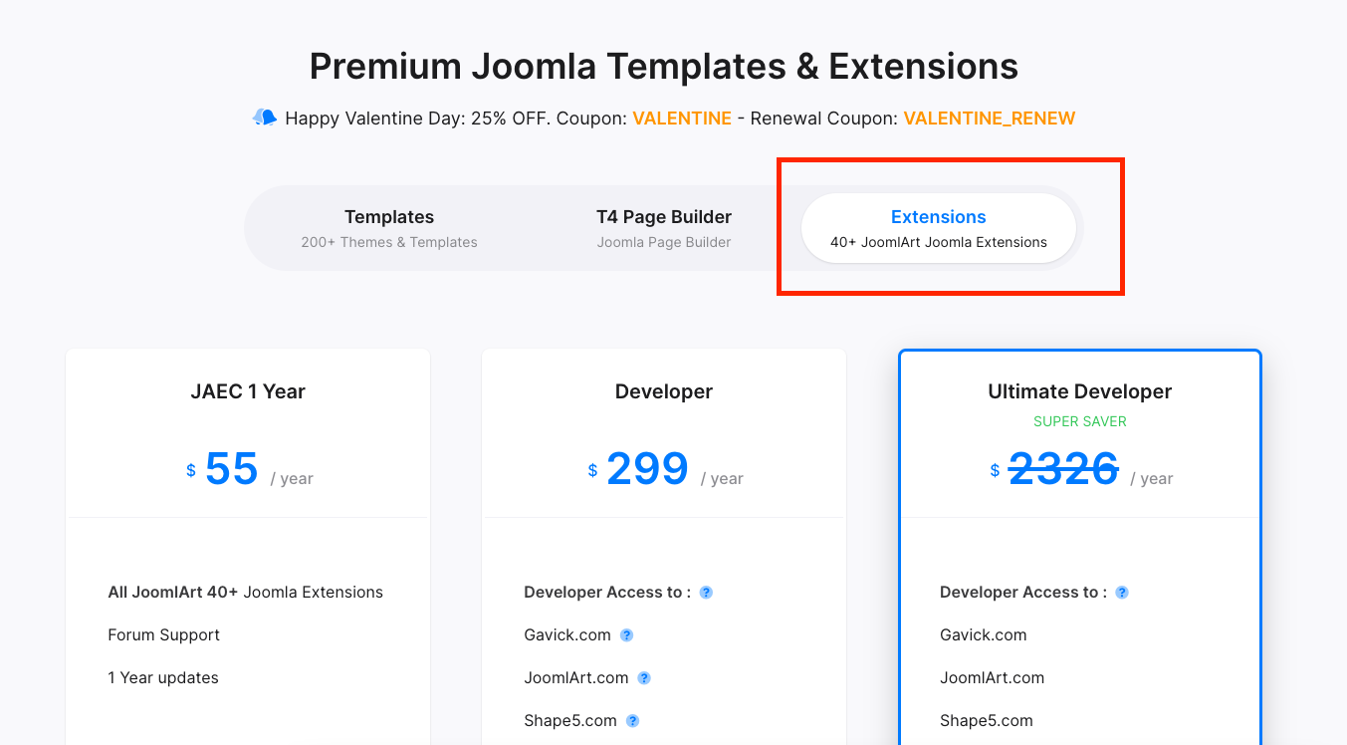Click the Developer plan heading
This screenshot has height=745, width=1347.
pos(664,391)
